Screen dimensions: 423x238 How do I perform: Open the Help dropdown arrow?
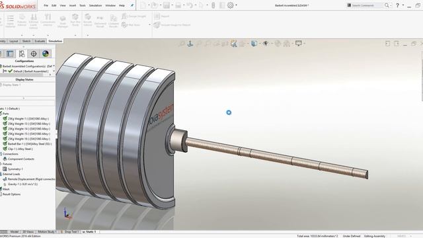(x=403, y=5)
